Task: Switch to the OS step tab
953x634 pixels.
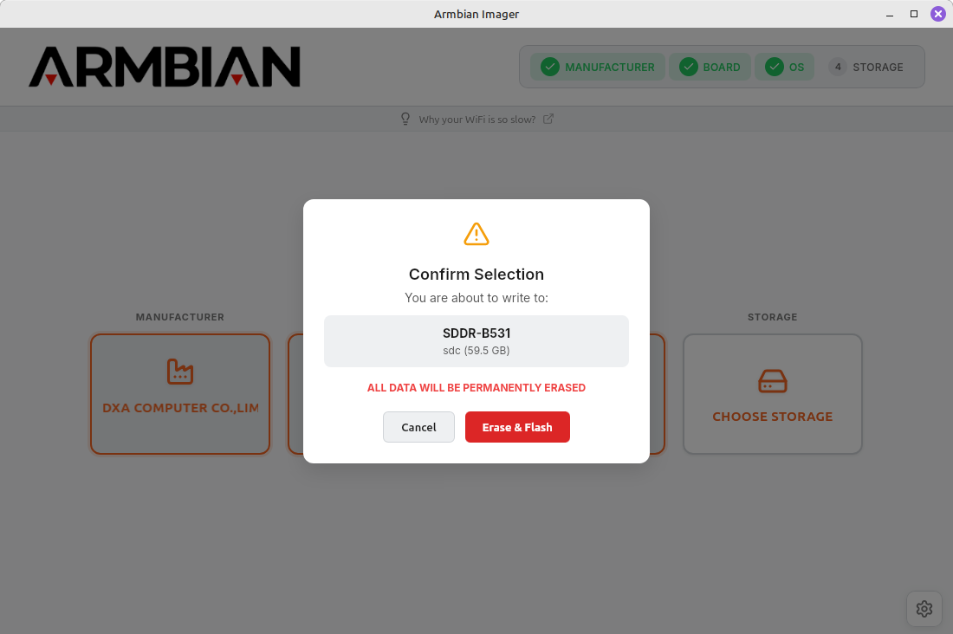Action: tap(785, 67)
